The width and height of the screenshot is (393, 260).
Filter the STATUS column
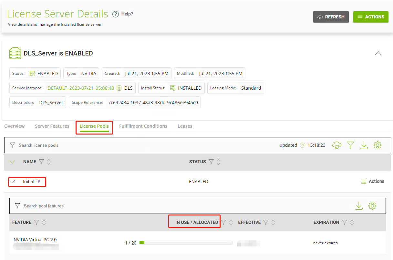(x=211, y=162)
